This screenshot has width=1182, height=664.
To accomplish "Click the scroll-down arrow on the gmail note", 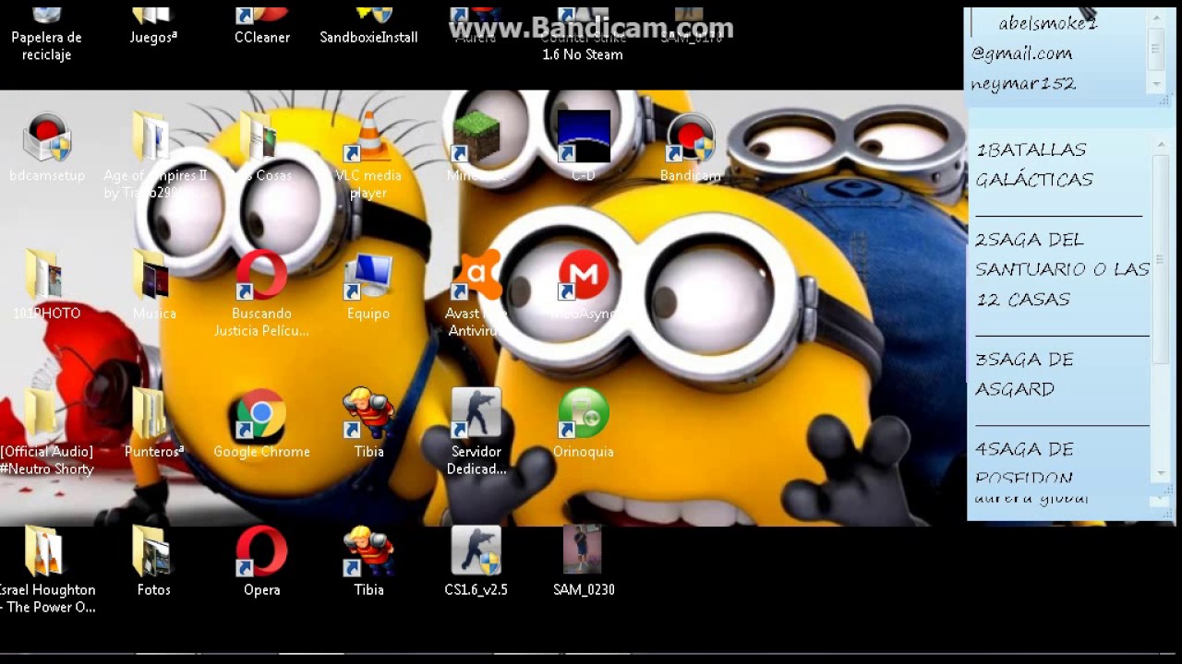I will coord(1156,84).
